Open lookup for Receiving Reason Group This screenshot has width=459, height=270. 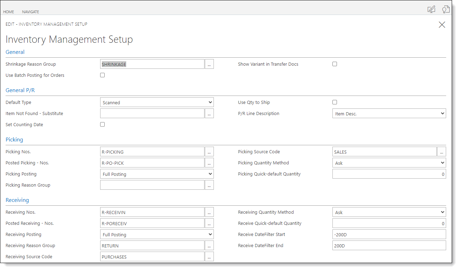pos(209,246)
